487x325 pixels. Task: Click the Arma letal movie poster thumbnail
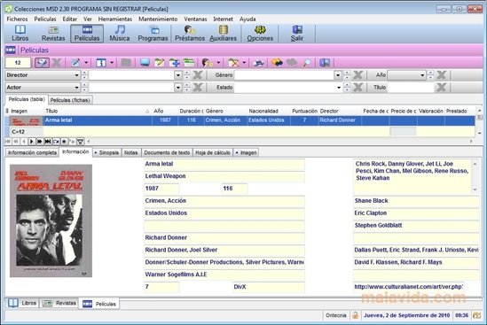[51, 221]
